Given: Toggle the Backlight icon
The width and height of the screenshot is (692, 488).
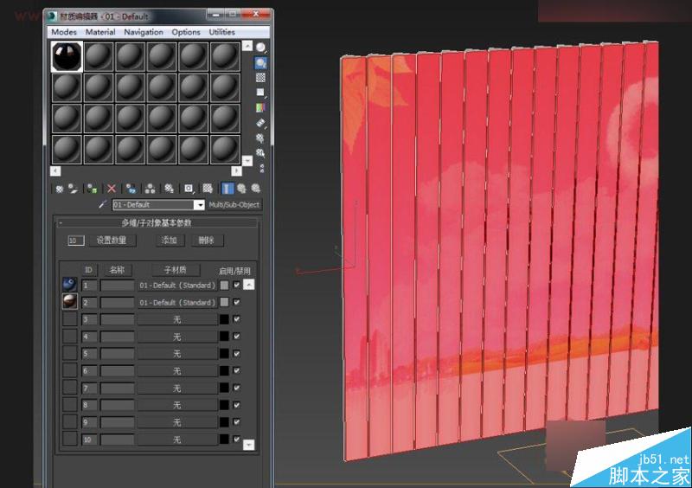Looking at the screenshot, I should pos(261,63).
